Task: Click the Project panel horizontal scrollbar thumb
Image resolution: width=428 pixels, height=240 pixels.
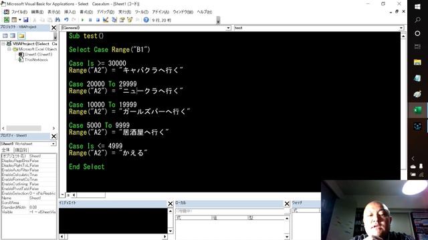Action: tap(23, 128)
